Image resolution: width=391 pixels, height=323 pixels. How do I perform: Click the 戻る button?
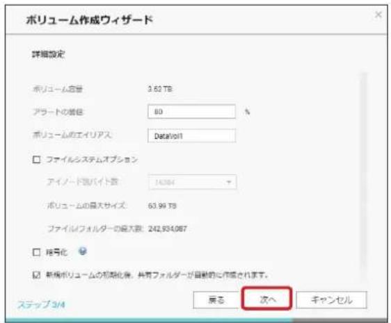click(216, 300)
